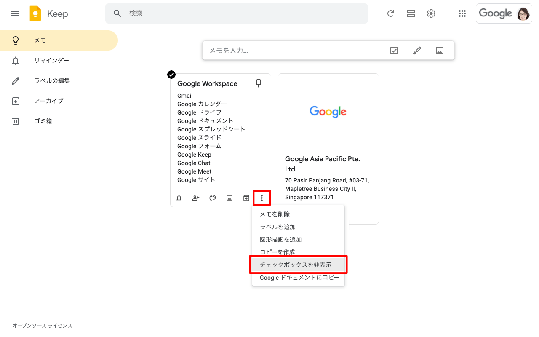This screenshot has width=539, height=337.
Task: Choose チェックボックスを非表示 from the menu
Action: 299,265
